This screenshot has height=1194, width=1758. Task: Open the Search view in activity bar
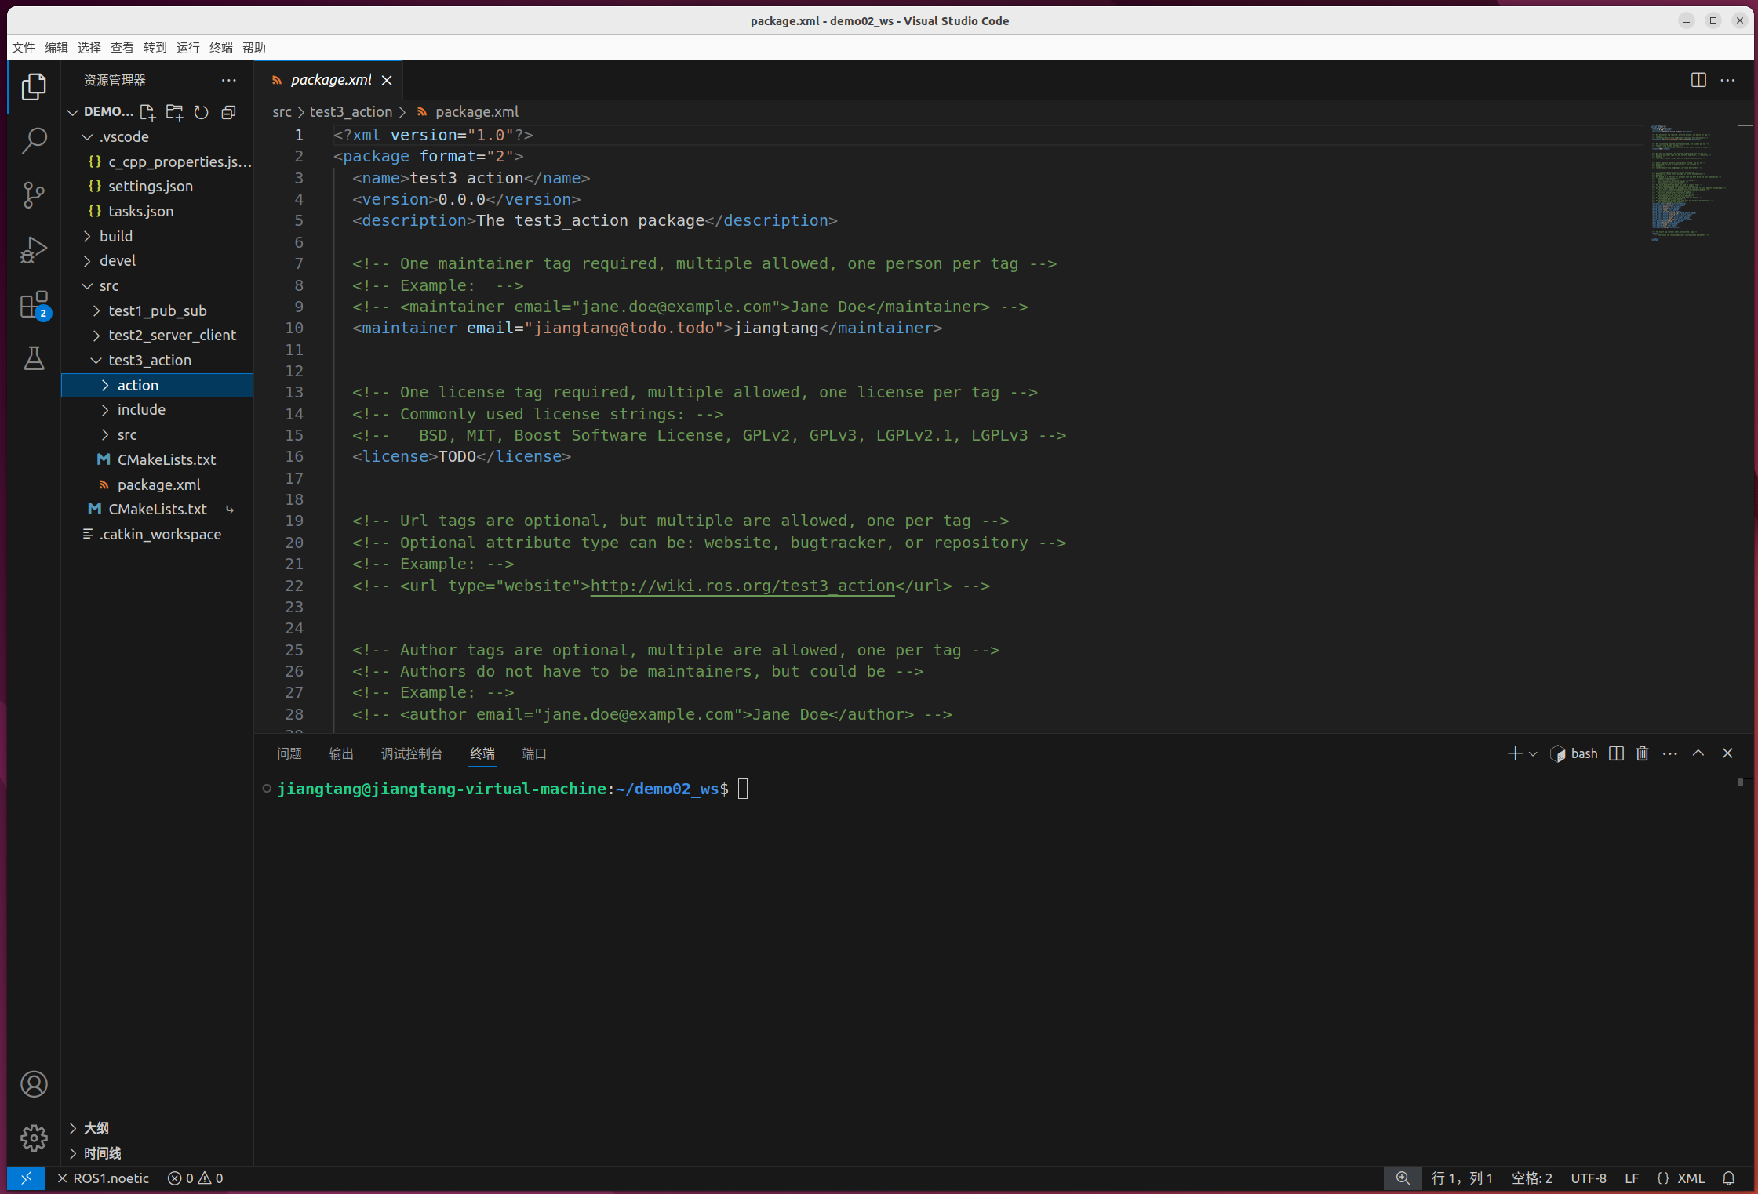(34, 141)
